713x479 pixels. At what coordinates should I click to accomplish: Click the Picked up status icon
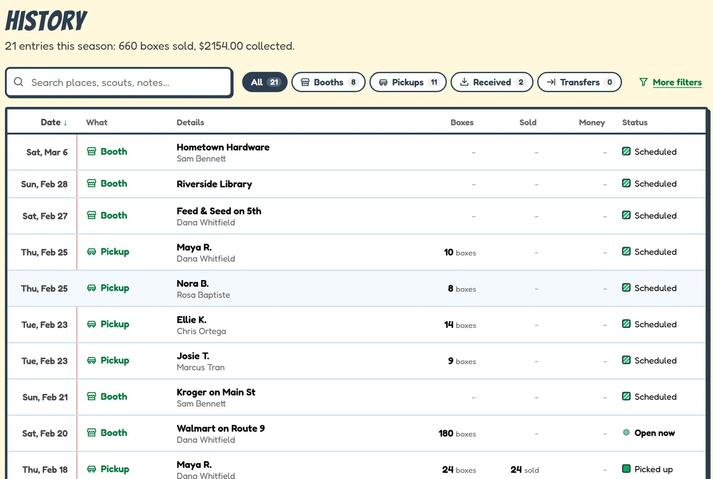pyautogui.click(x=626, y=469)
